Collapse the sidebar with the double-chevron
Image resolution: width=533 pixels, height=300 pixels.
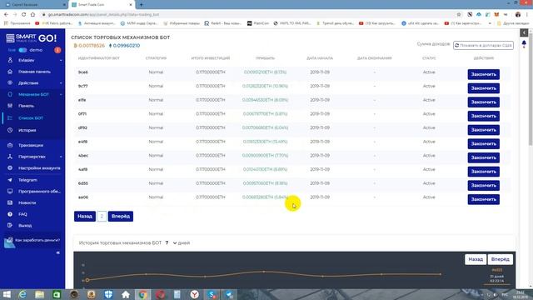pos(58,252)
